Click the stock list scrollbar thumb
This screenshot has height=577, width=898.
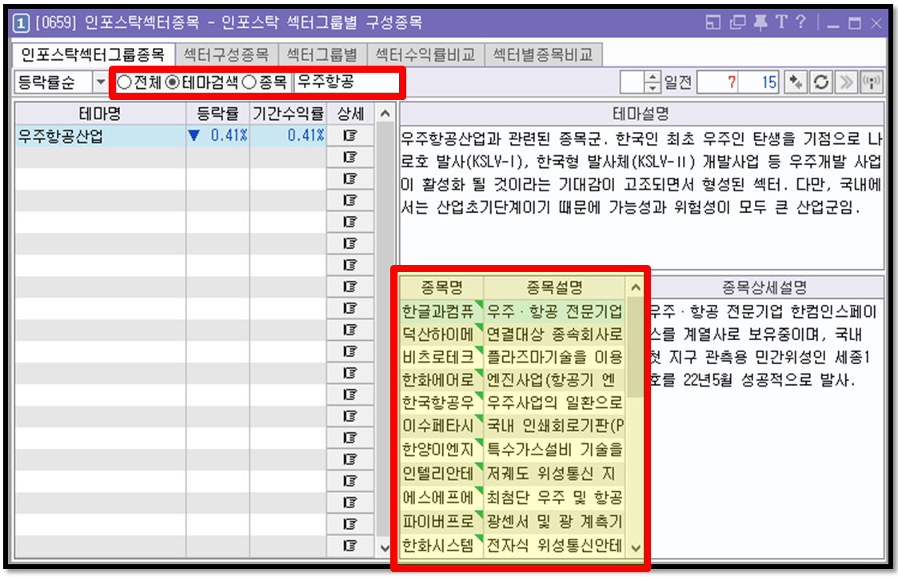(x=635, y=347)
